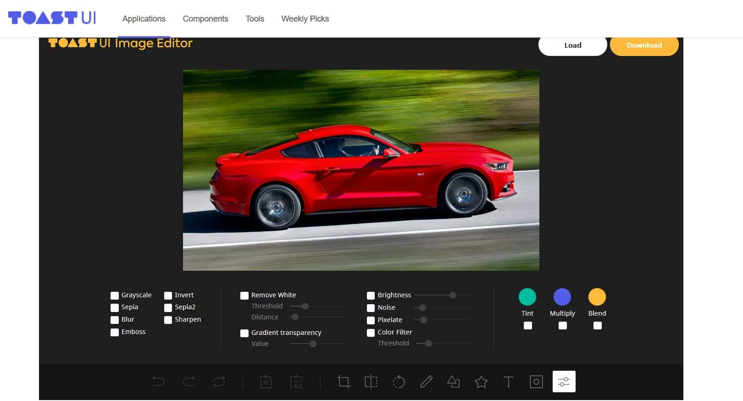This screenshot has height=401, width=743.
Task: Pick the green Tint color swatch
Action: [x=527, y=297]
